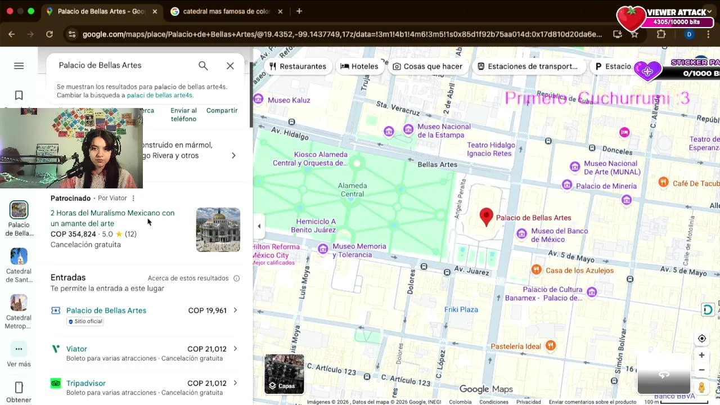The width and height of the screenshot is (720, 405).
Task: Select the Cosas que hacer chip
Action: [x=427, y=66]
